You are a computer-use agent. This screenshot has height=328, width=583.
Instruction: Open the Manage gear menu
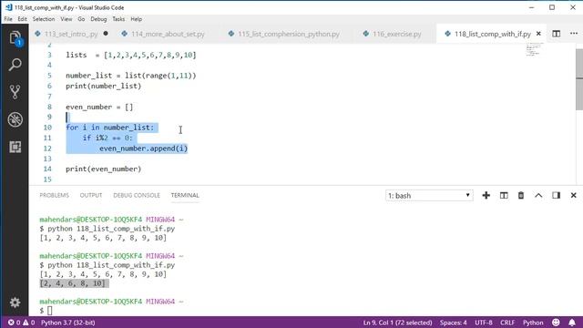(15, 302)
